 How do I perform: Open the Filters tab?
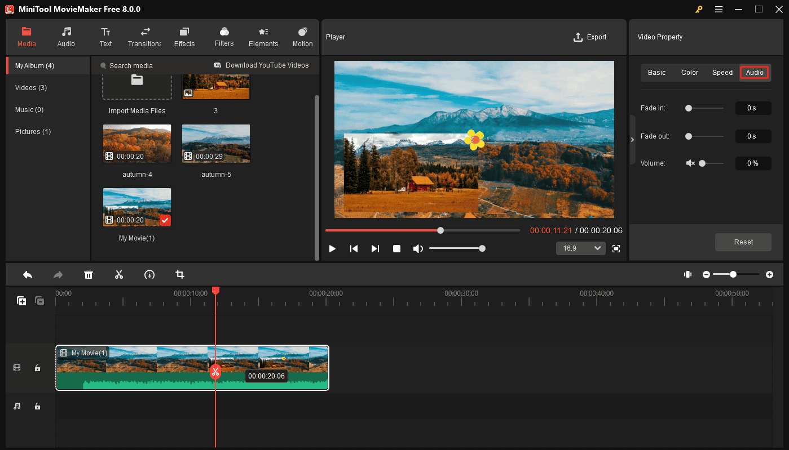[x=224, y=37]
